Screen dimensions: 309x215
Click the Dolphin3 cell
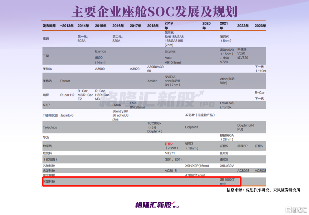[191, 127]
